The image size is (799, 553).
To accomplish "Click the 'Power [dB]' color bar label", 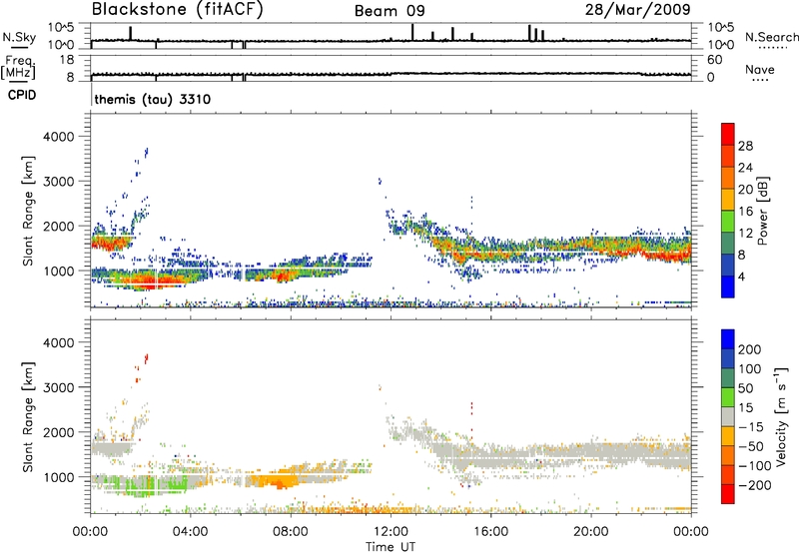I will [762, 211].
